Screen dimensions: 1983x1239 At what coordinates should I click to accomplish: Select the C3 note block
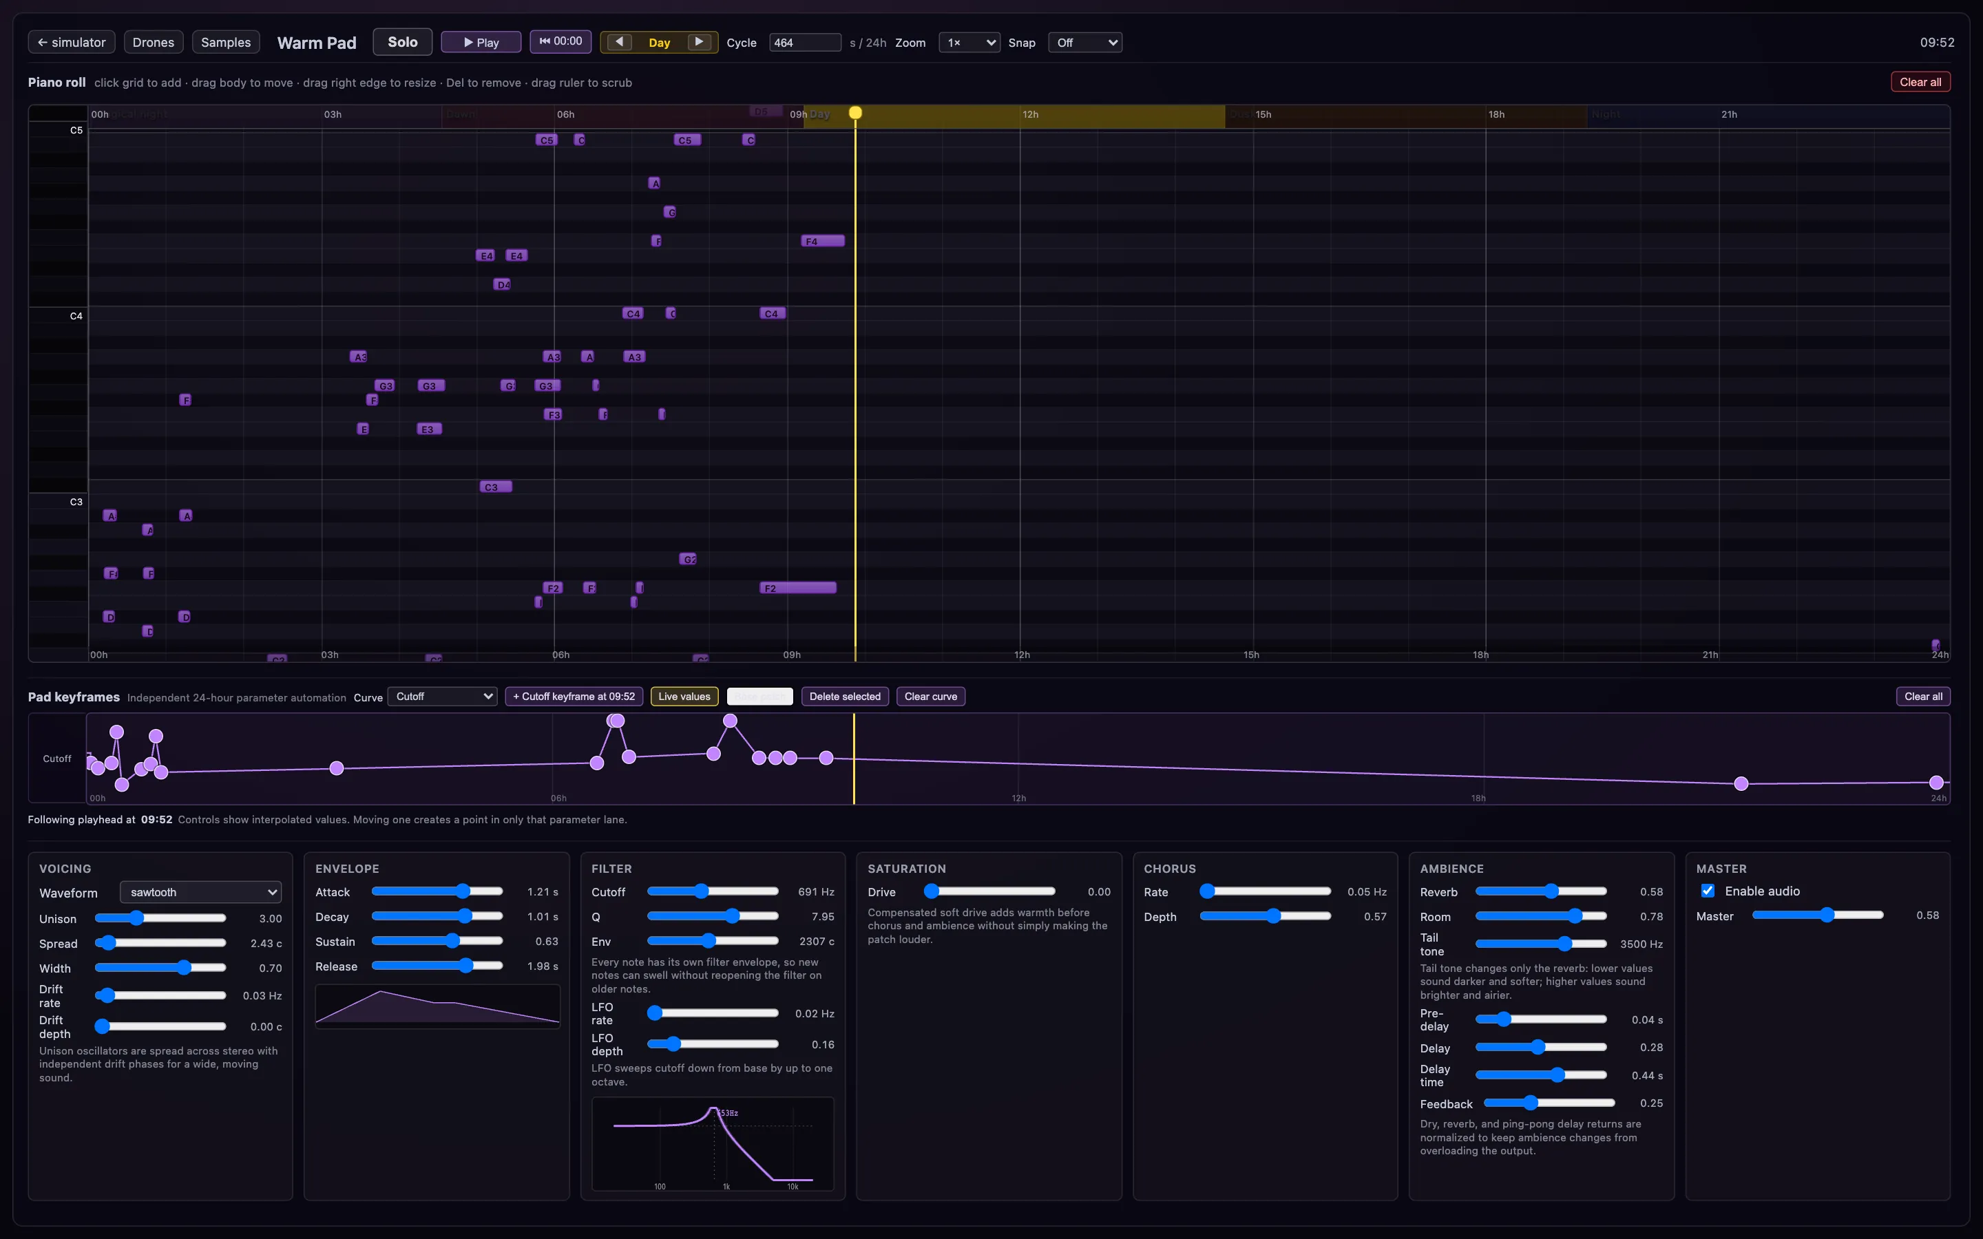pyautogui.click(x=496, y=487)
